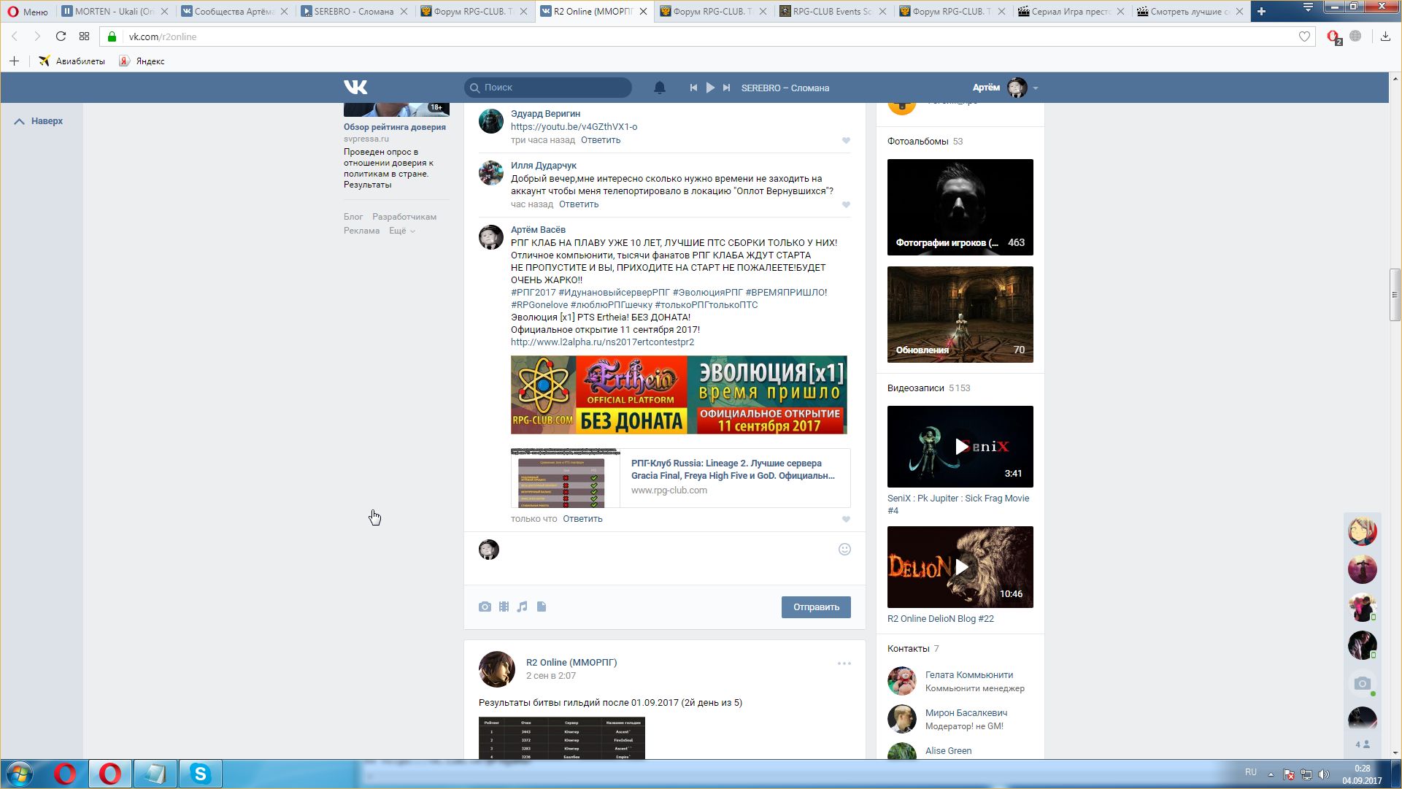Reply to Илля Дударчук with Ответить

coord(579,204)
